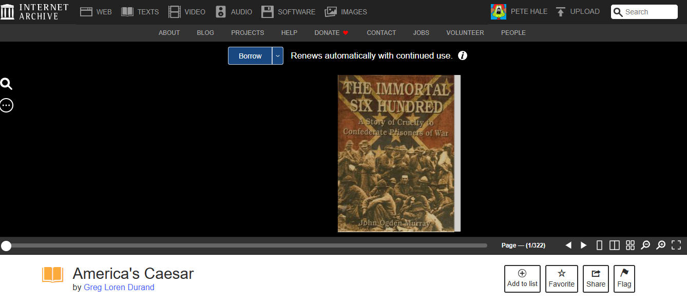The image size is (687, 303).
Task: Open the Share button
Action: coord(596,279)
